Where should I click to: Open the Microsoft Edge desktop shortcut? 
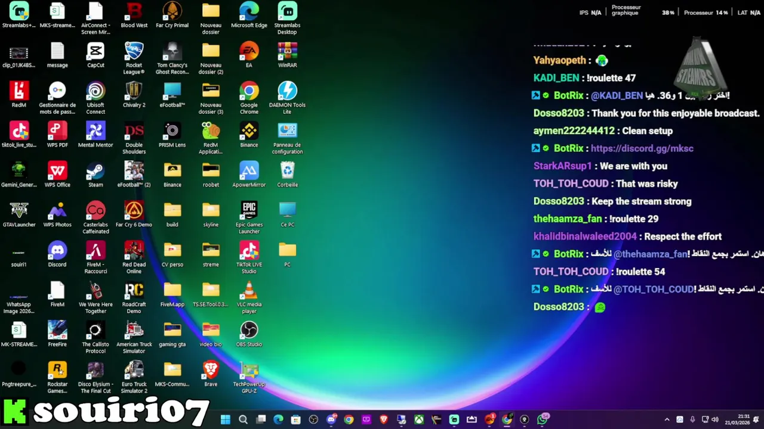pos(249,15)
